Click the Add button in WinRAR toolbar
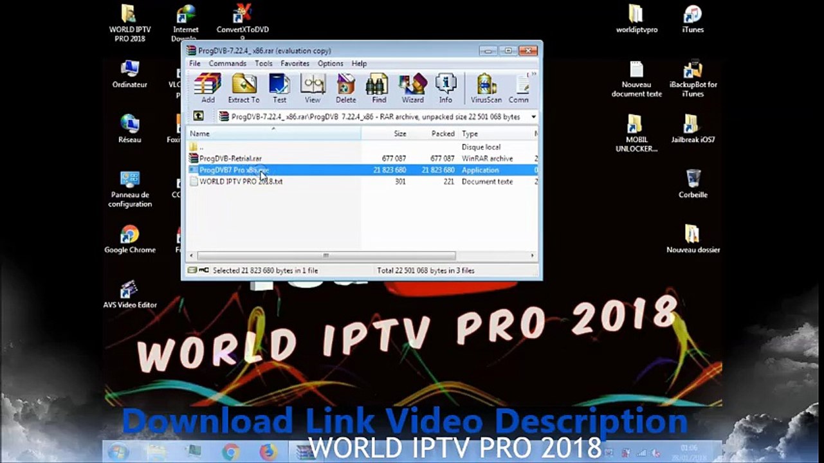824x463 pixels. coord(208,88)
